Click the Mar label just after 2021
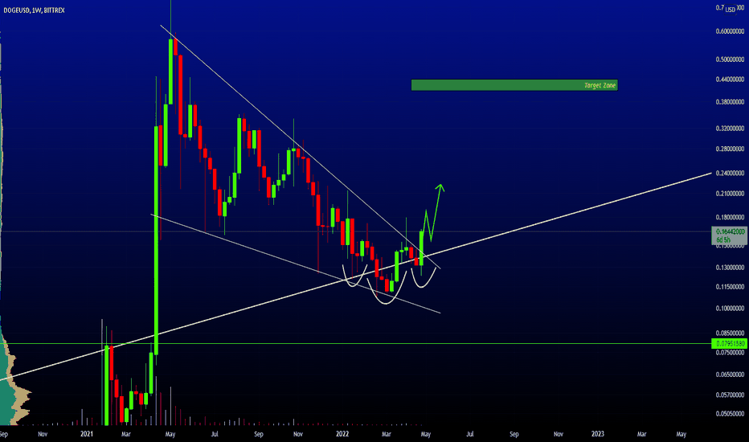This screenshot has width=749, height=442. (x=125, y=434)
